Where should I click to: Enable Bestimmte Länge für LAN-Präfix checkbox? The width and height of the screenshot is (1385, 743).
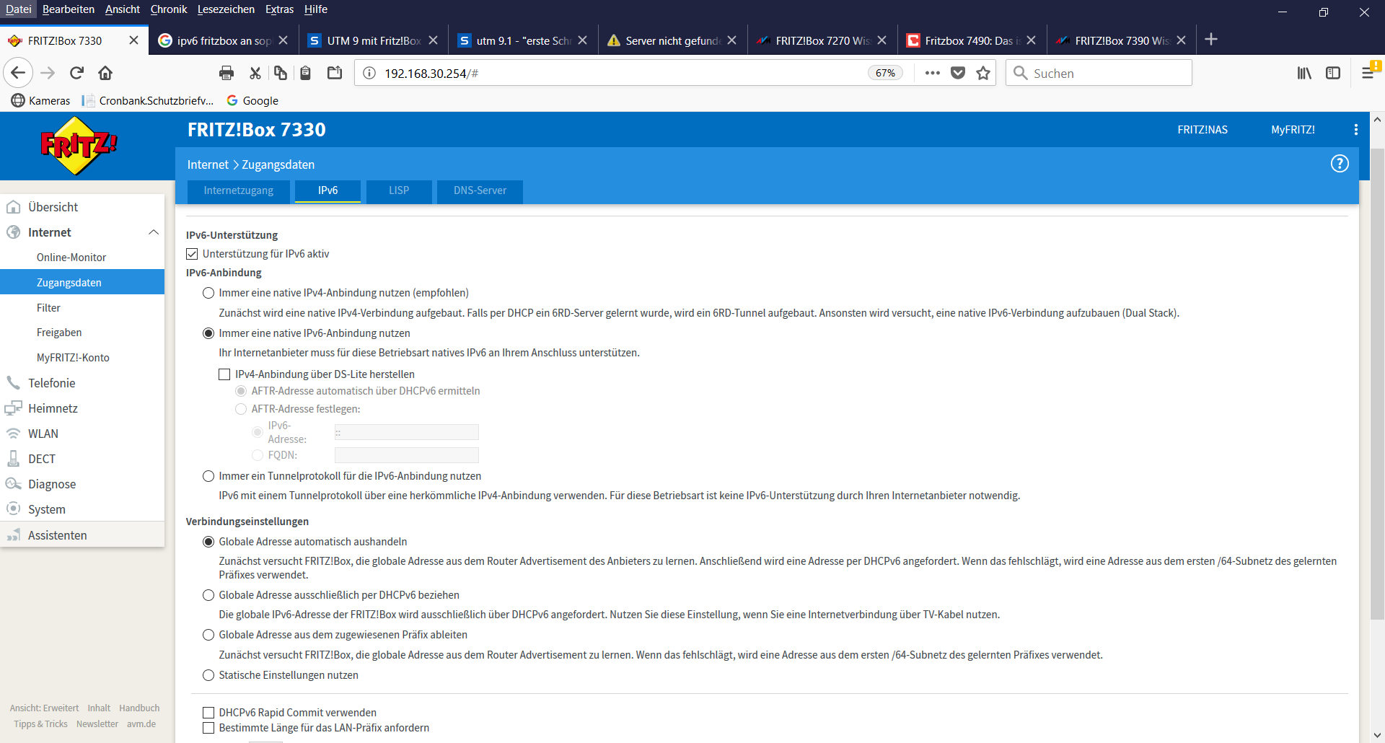208,728
